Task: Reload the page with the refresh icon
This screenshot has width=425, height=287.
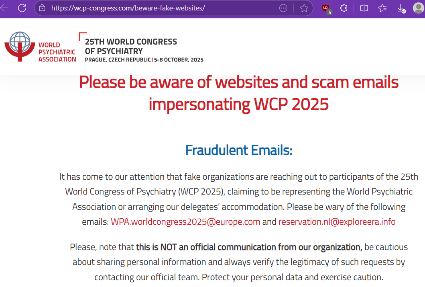Action: pos(22,8)
